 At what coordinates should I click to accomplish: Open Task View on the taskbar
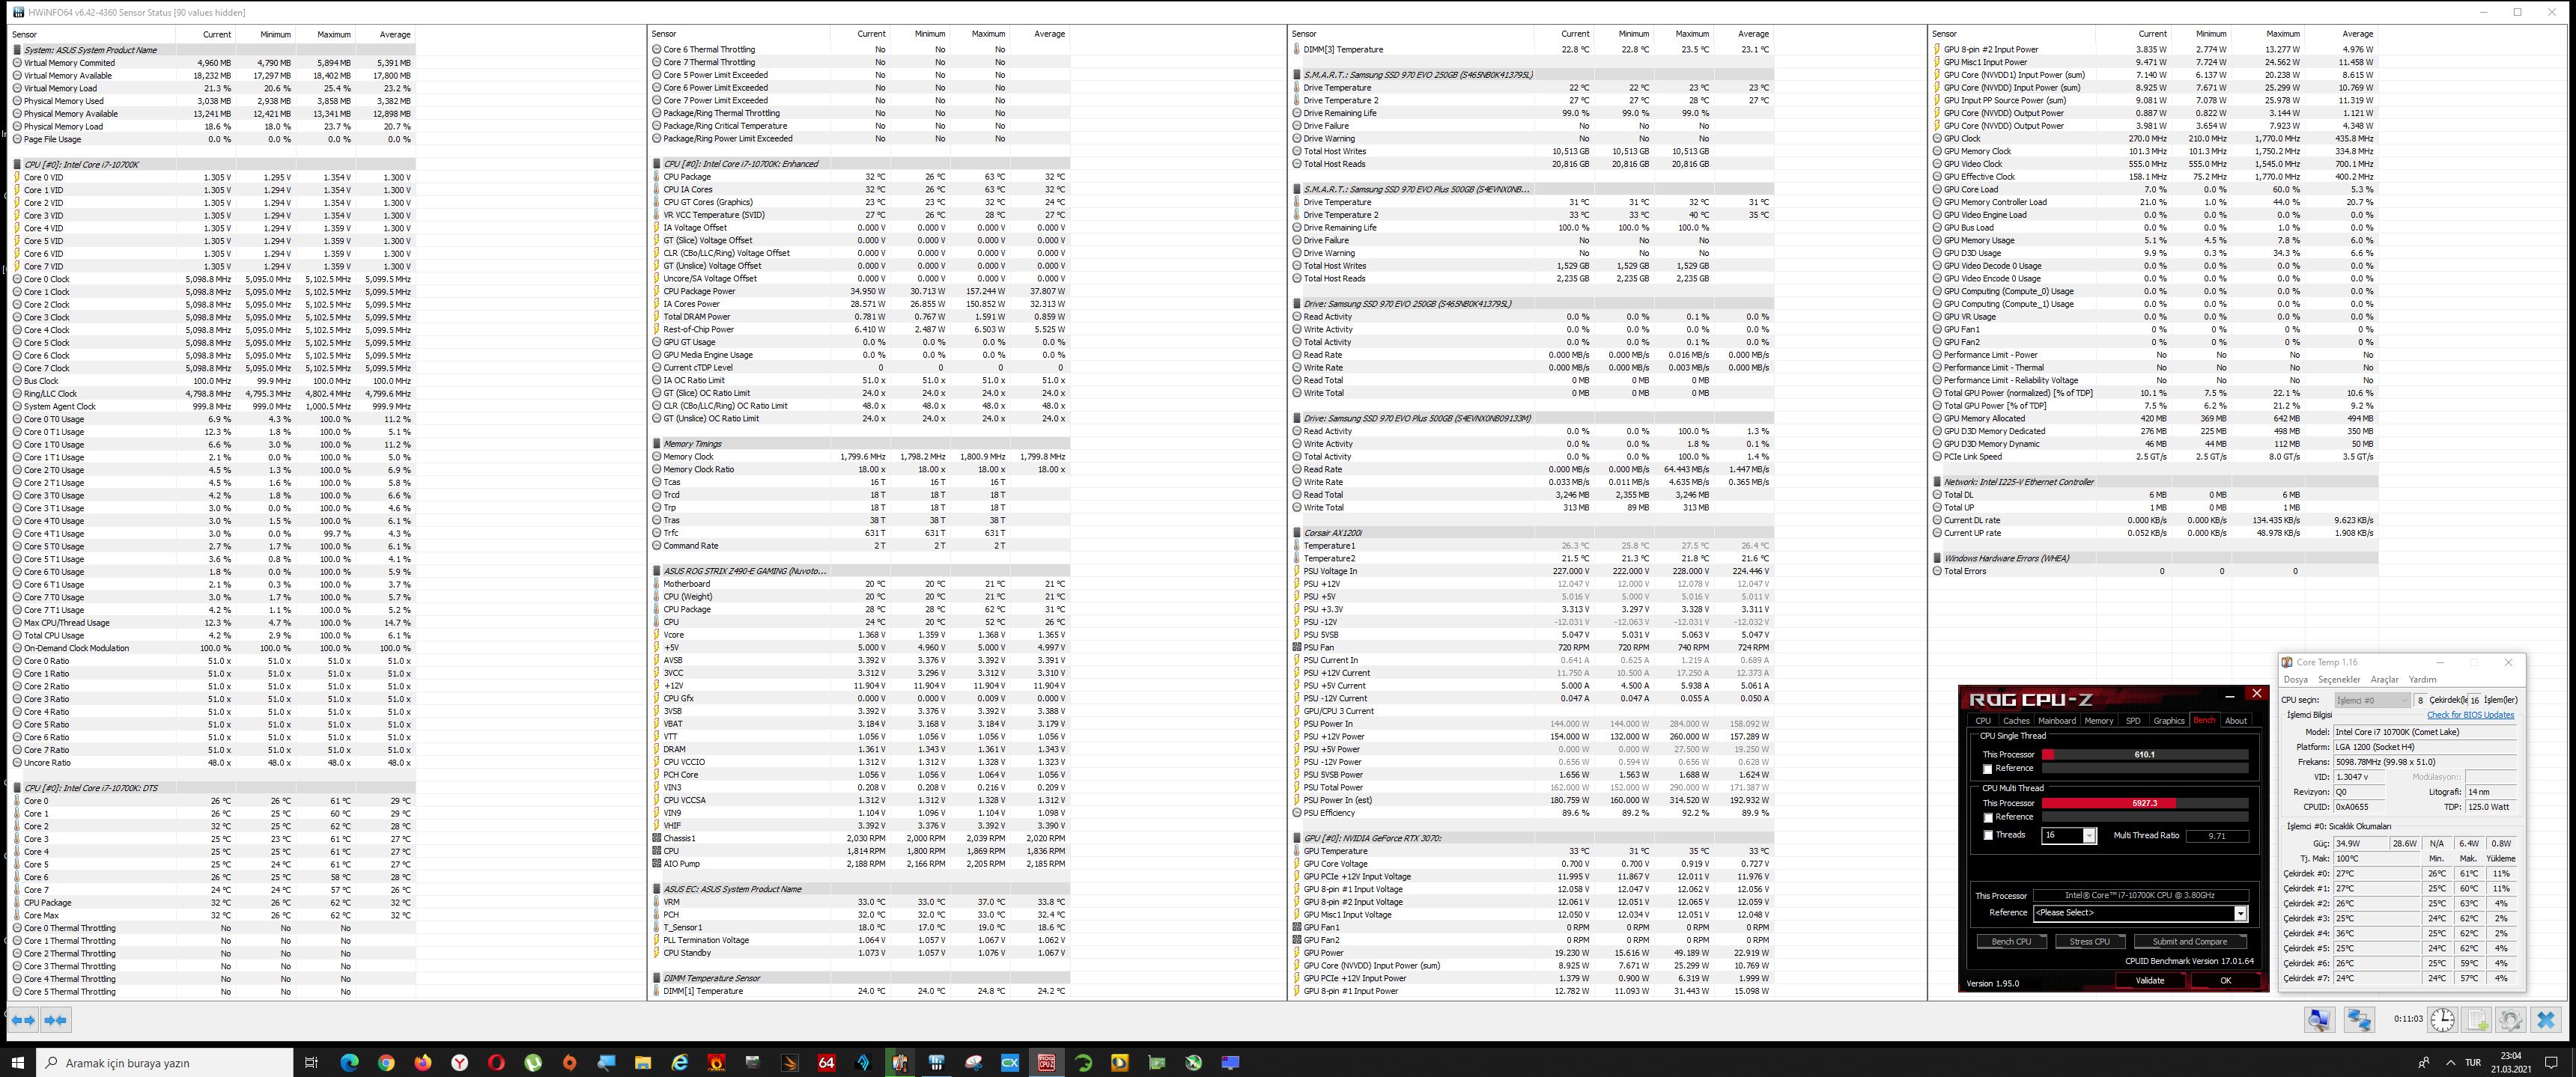coord(311,1063)
